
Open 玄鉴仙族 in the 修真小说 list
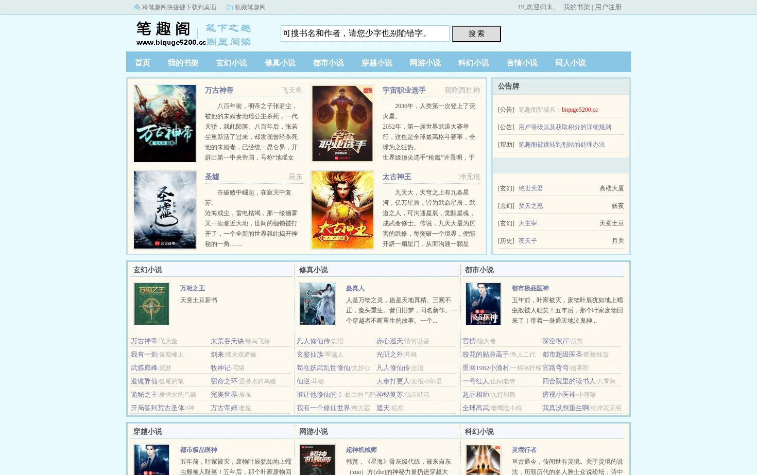point(310,355)
